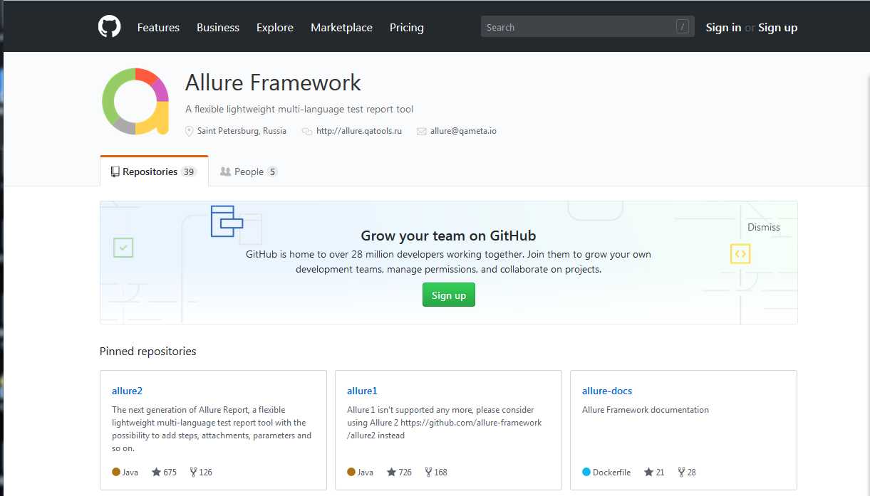Select the star icon on allure2 card
Screen dimensions: 870x496
pyautogui.click(x=156, y=472)
